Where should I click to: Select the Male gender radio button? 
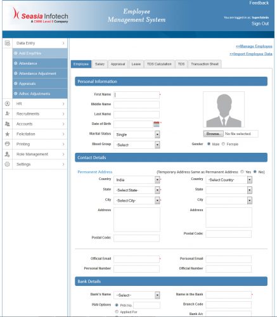tap(209, 144)
